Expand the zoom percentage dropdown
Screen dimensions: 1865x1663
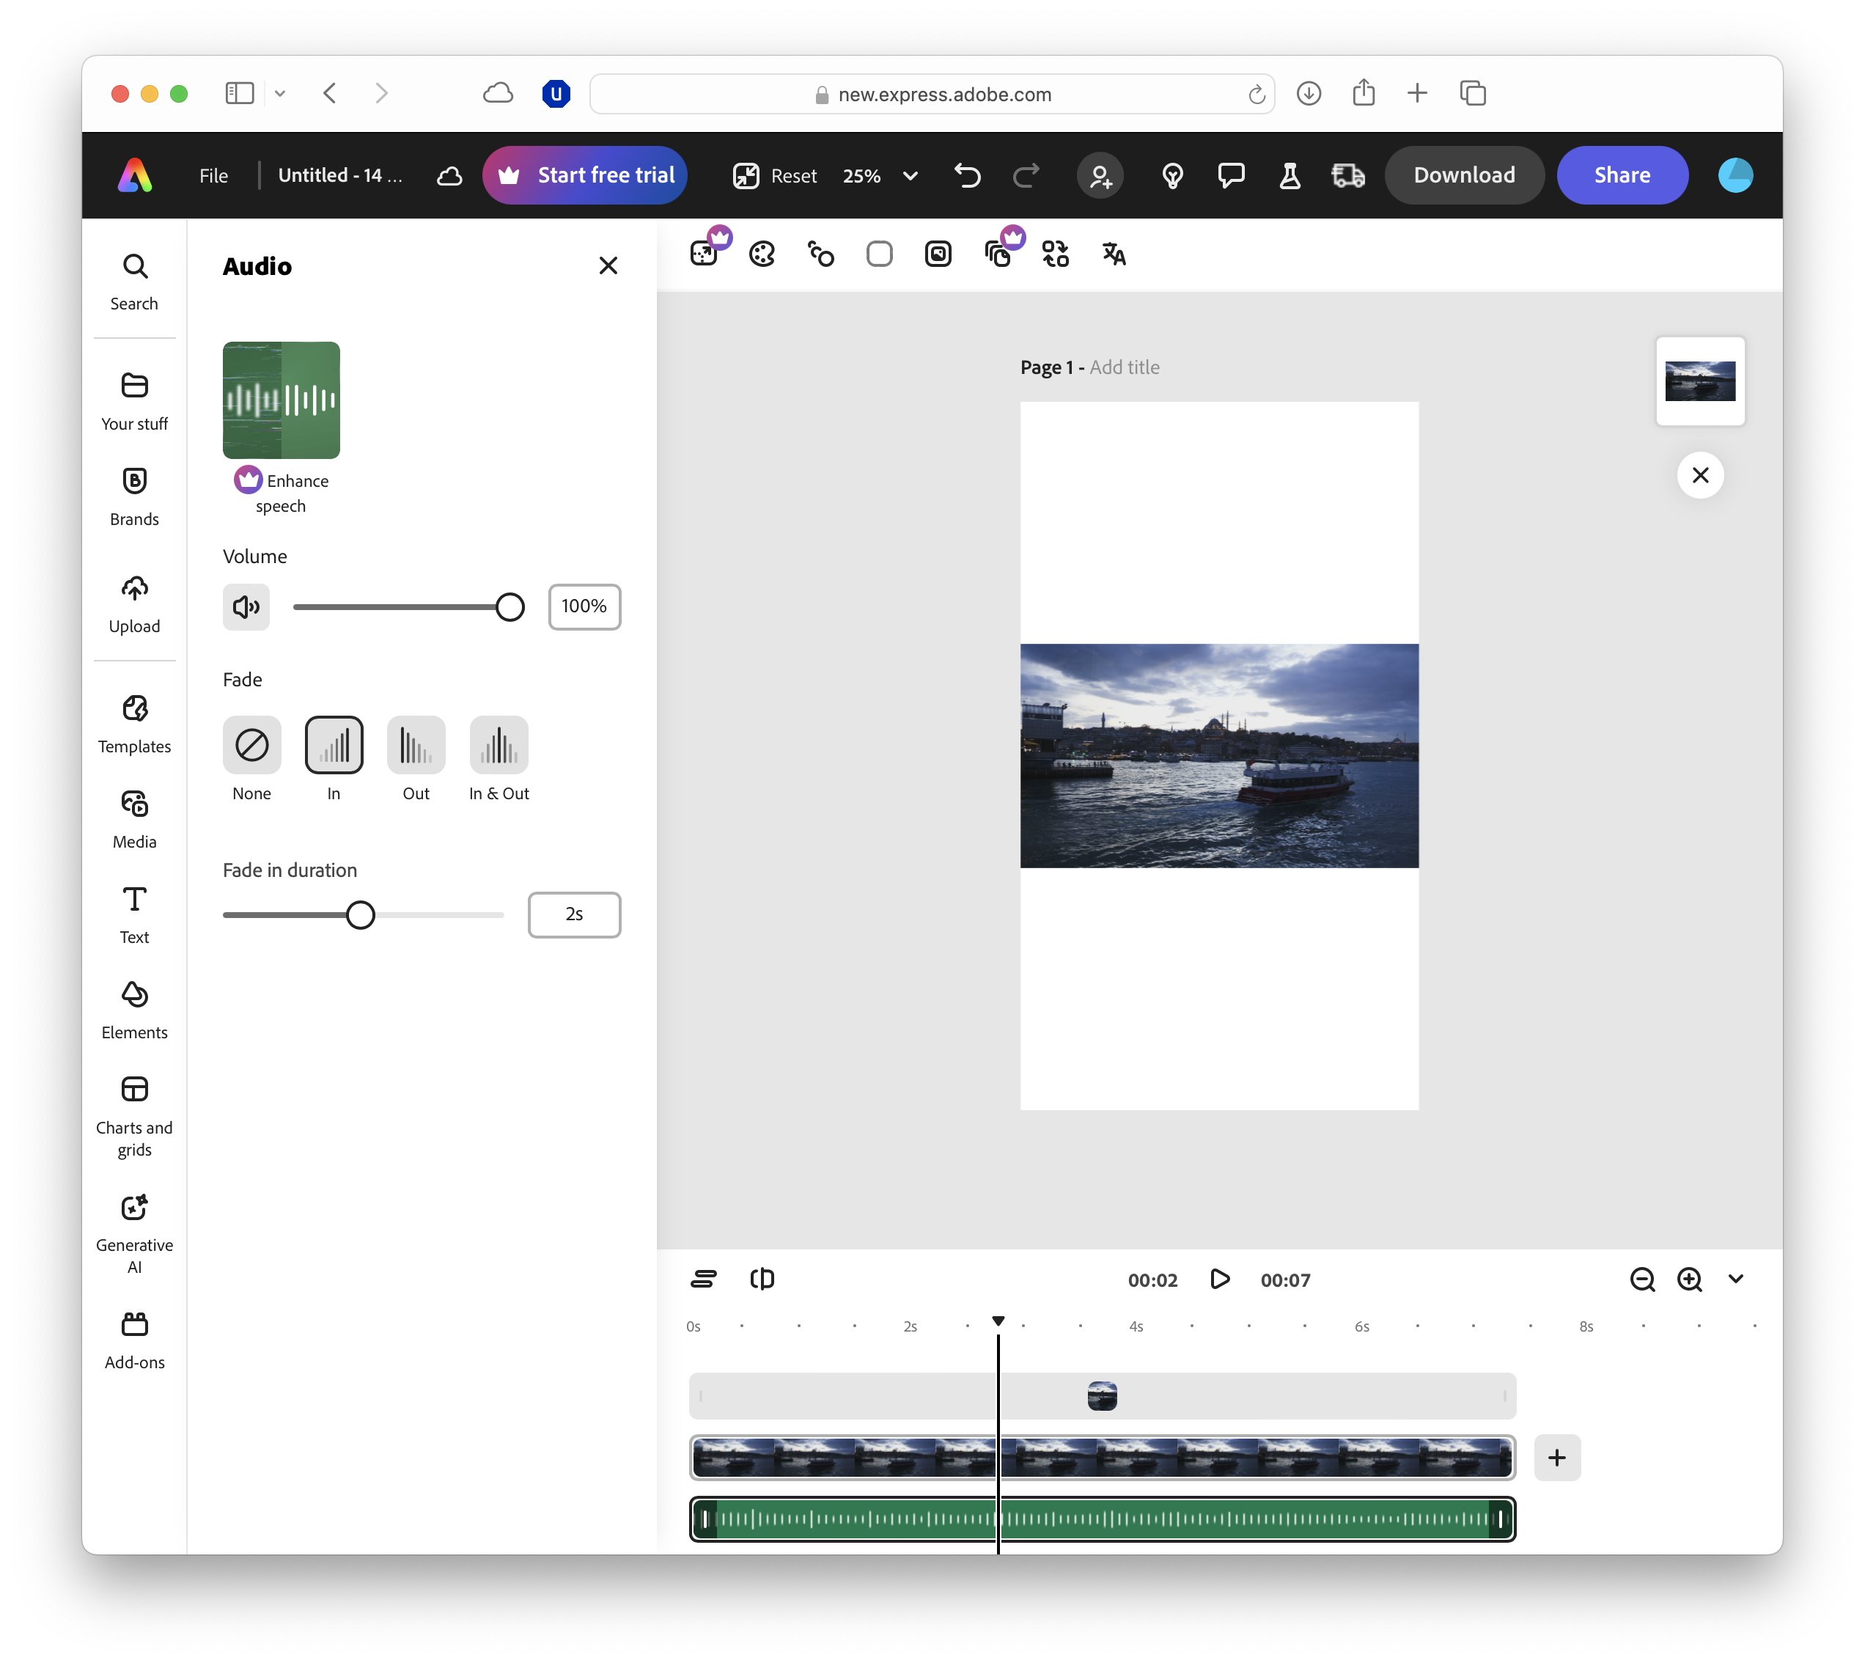tap(910, 175)
